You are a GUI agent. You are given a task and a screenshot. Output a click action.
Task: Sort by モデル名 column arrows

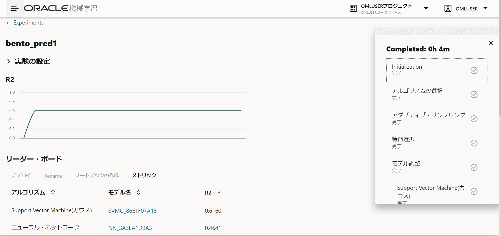click(139, 192)
